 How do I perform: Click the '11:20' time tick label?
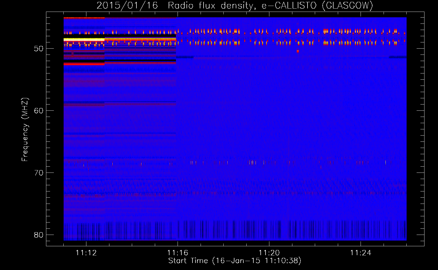click(x=269, y=253)
